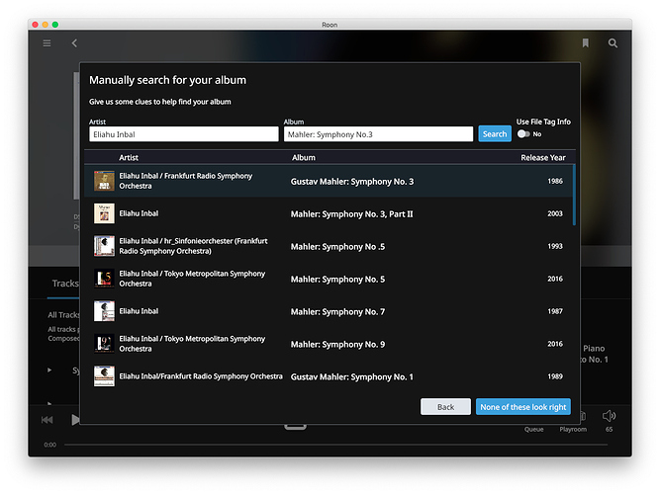Image resolution: width=660 pixels, height=494 pixels.
Task: Click the Back button
Action: click(x=445, y=407)
